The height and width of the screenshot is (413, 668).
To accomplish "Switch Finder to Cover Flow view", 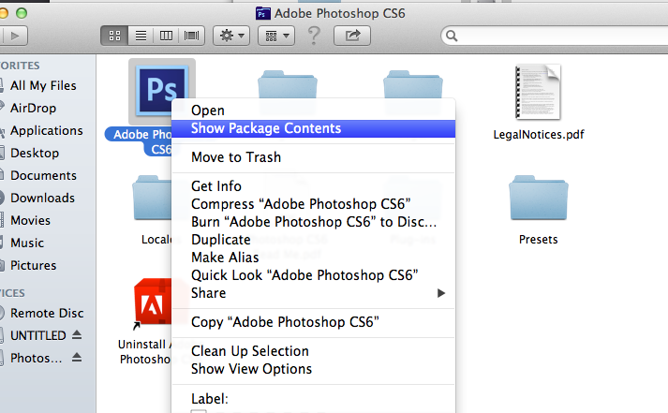I will (191, 36).
